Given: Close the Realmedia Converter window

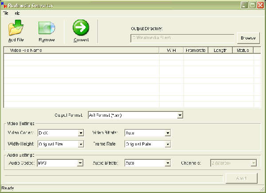Looking at the screenshot, I should [x=260, y=5].
